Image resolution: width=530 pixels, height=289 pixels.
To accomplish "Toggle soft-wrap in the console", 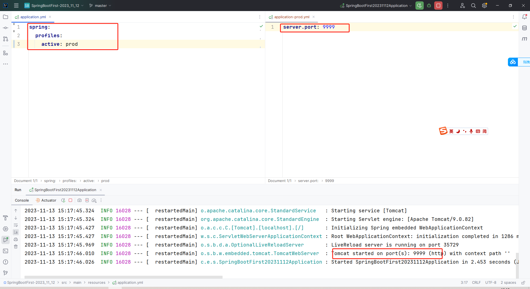I will [16, 225].
